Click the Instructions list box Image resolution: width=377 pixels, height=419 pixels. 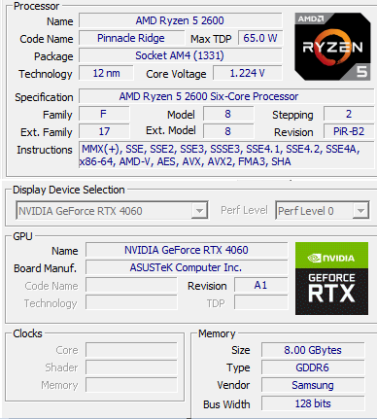[x=226, y=155]
